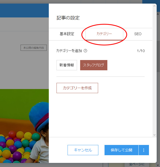Click the 1/10 category counter
Viewport: 160px width, 167px height.
[x=141, y=51]
